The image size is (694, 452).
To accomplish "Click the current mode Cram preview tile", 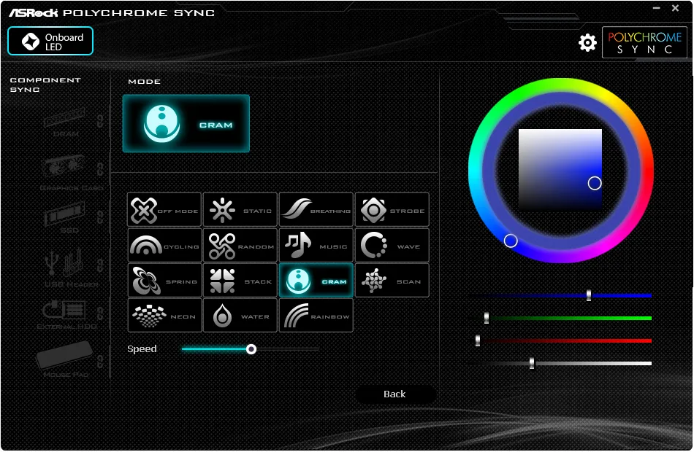I will tap(186, 124).
